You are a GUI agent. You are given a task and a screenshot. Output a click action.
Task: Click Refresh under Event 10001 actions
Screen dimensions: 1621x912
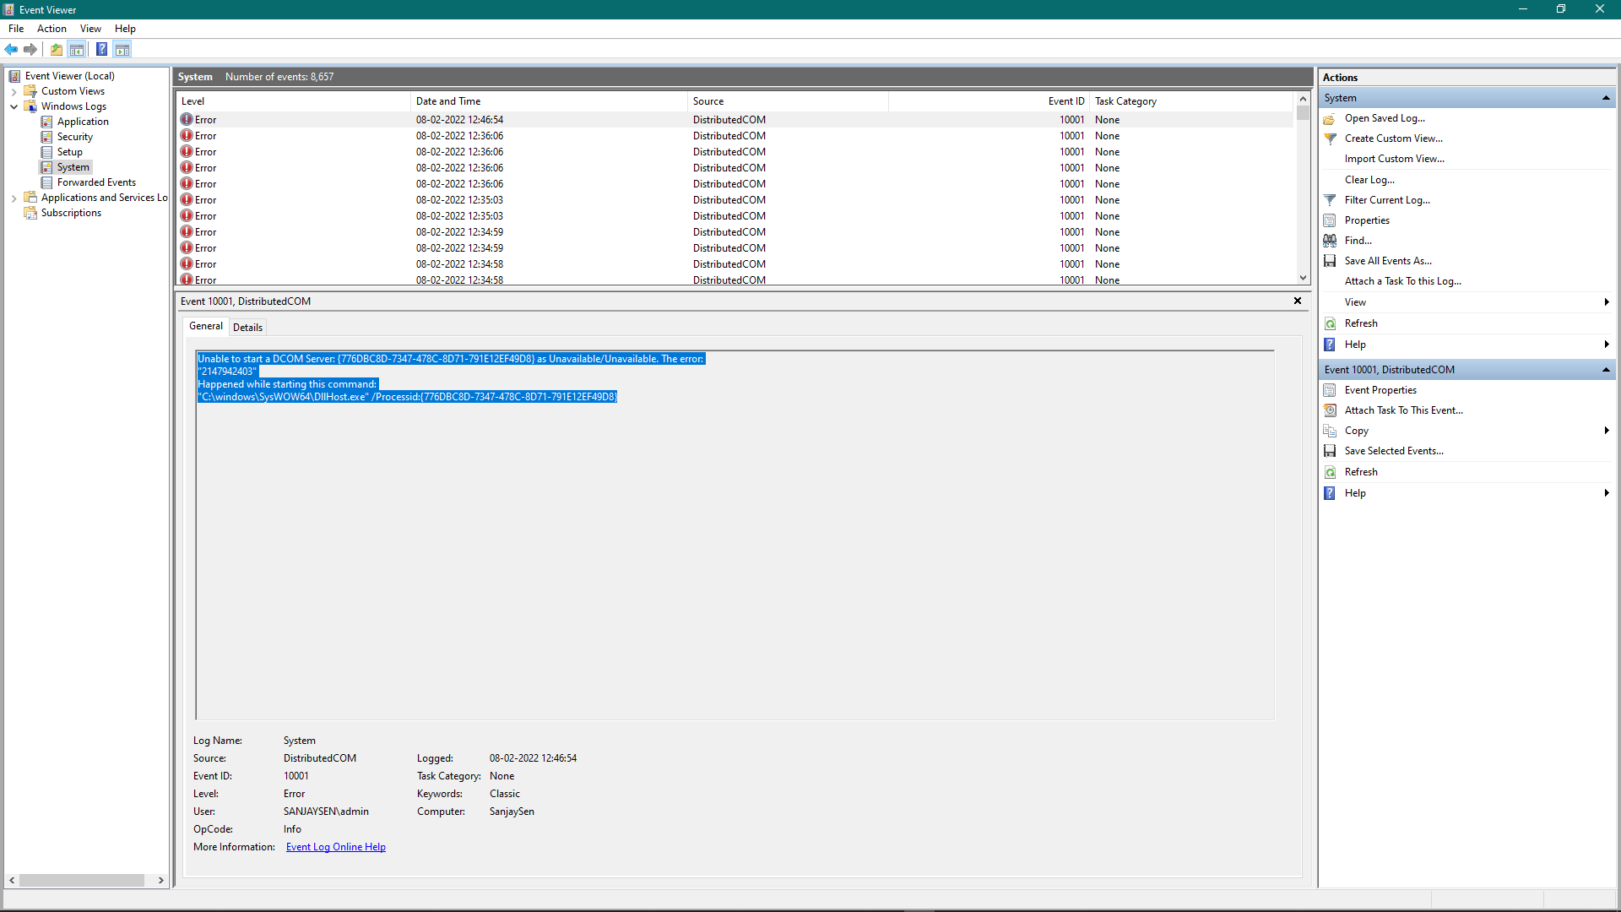(x=1361, y=472)
